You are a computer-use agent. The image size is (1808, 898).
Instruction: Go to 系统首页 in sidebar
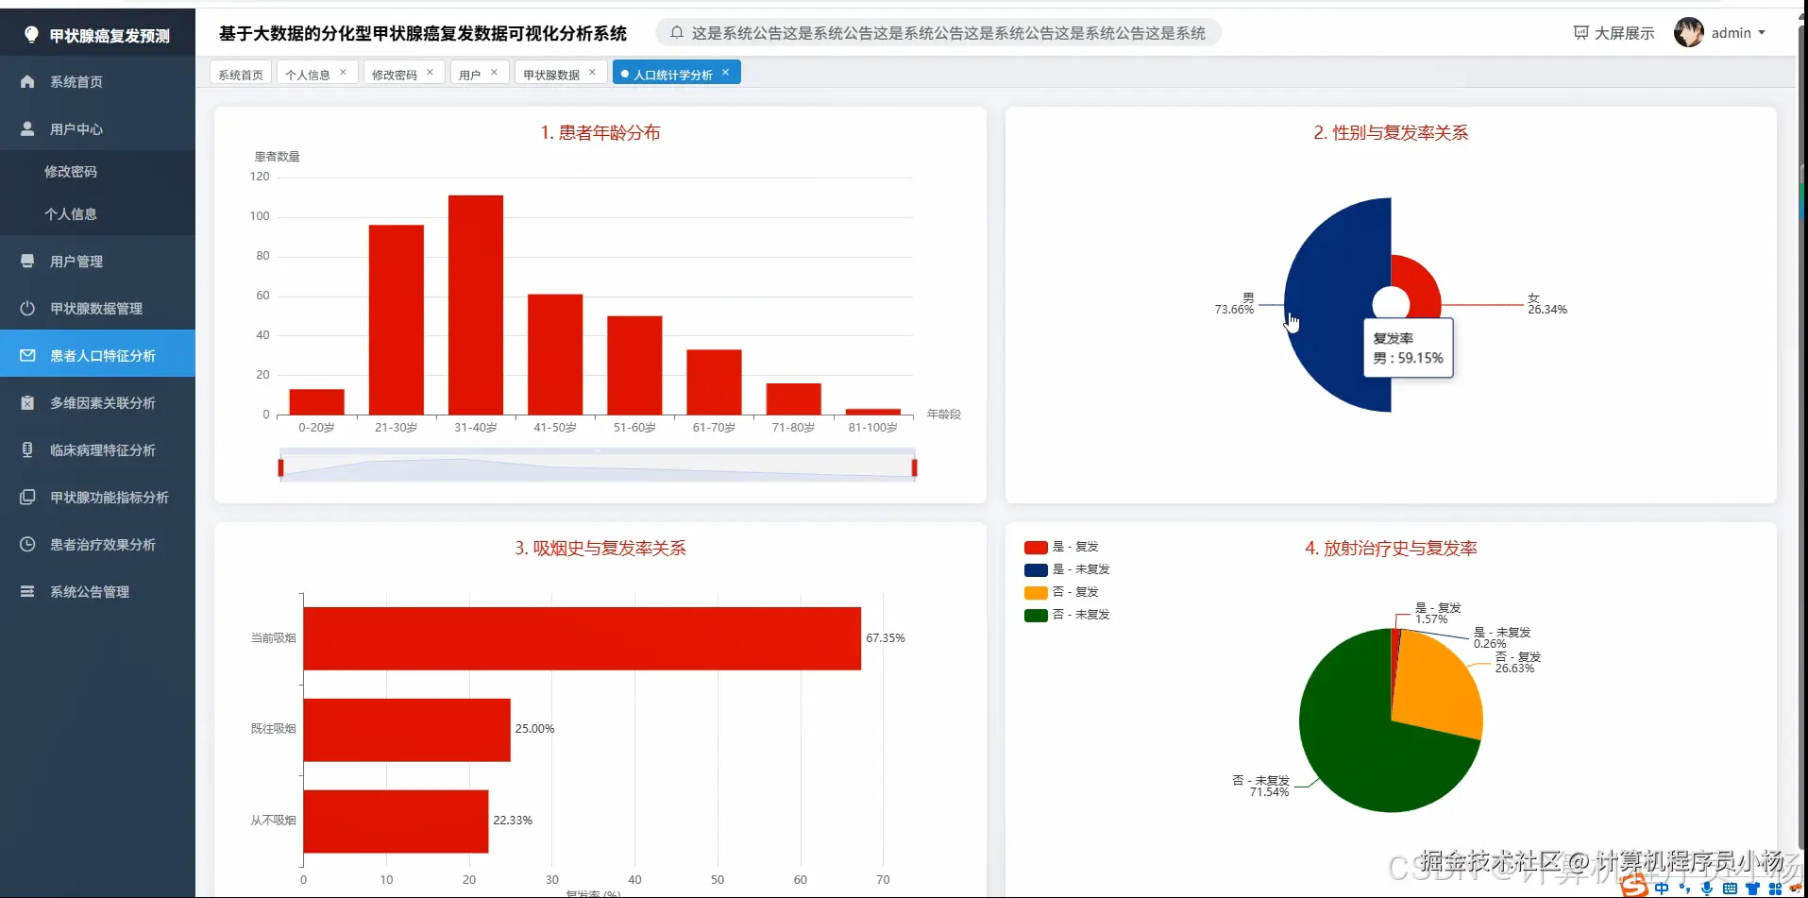[x=97, y=82]
